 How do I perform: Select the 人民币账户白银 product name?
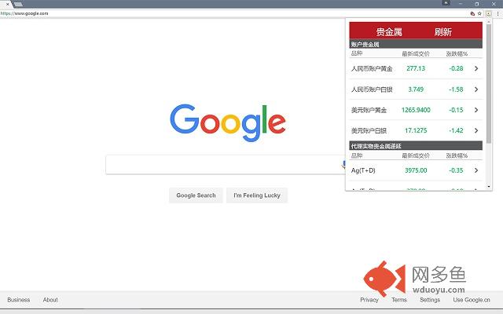372,89
